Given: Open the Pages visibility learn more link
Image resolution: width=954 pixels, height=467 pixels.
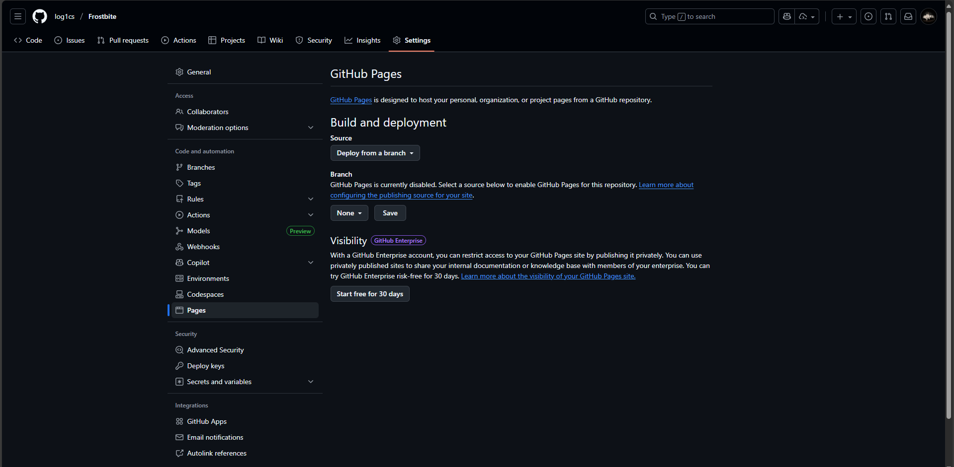Looking at the screenshot, I should pos(548,276).
